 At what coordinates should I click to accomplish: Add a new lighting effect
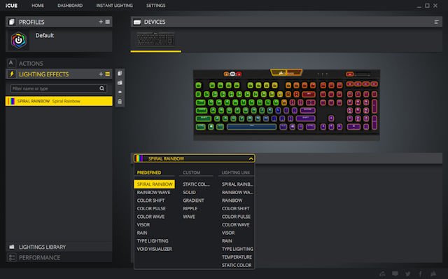click(x=101, y=74)
